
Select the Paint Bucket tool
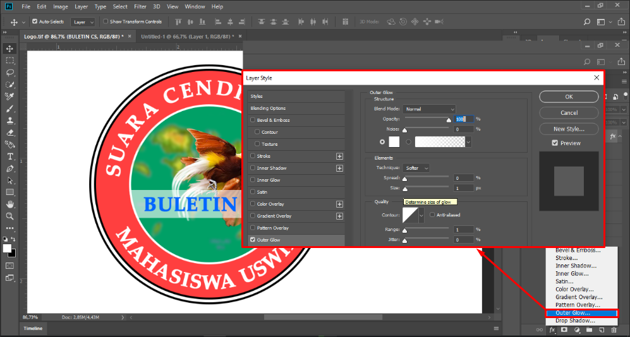pos(9,145)
